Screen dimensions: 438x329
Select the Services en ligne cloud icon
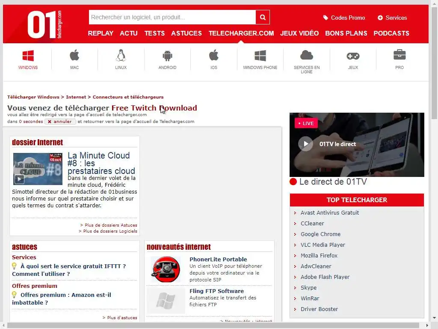point(306,55)
